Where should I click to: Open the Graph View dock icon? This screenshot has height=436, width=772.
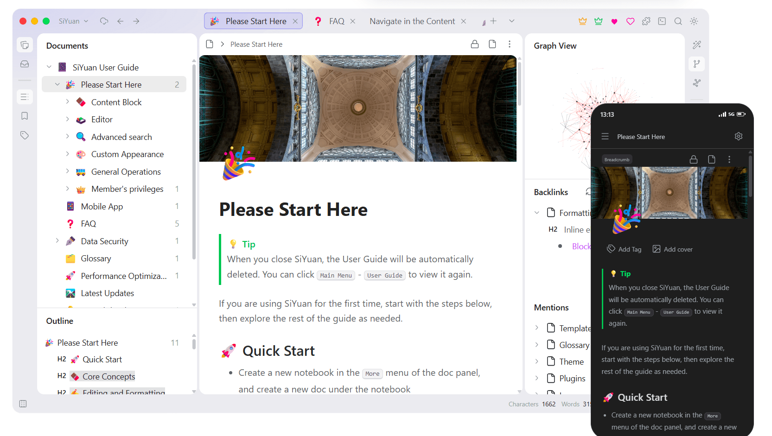[697, 64]
